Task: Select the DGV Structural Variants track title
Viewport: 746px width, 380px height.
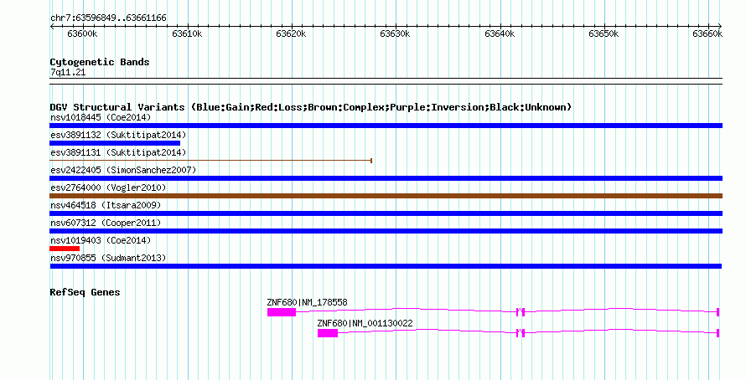Action: point(311,107)
